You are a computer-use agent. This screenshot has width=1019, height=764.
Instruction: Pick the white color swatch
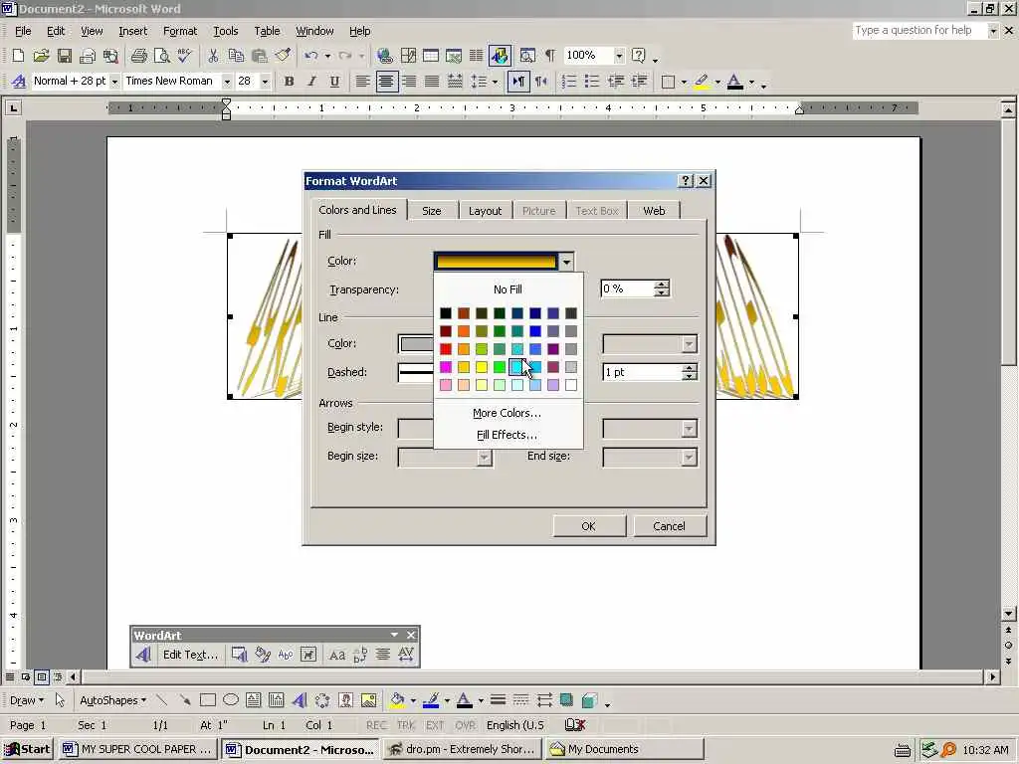click(571, 385)
